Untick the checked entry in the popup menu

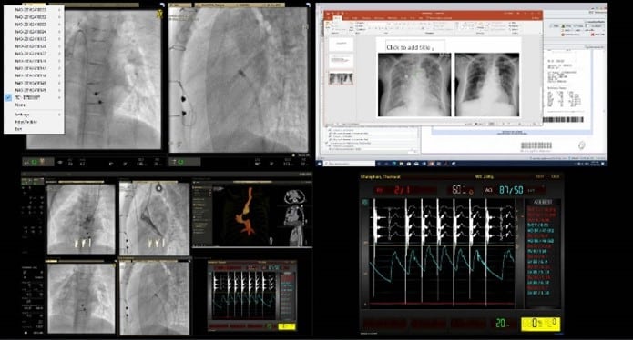click(x=8, y=97)
